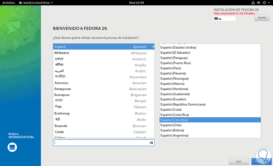Click the Fedora Workstation round logo icon

click(12, 147)
